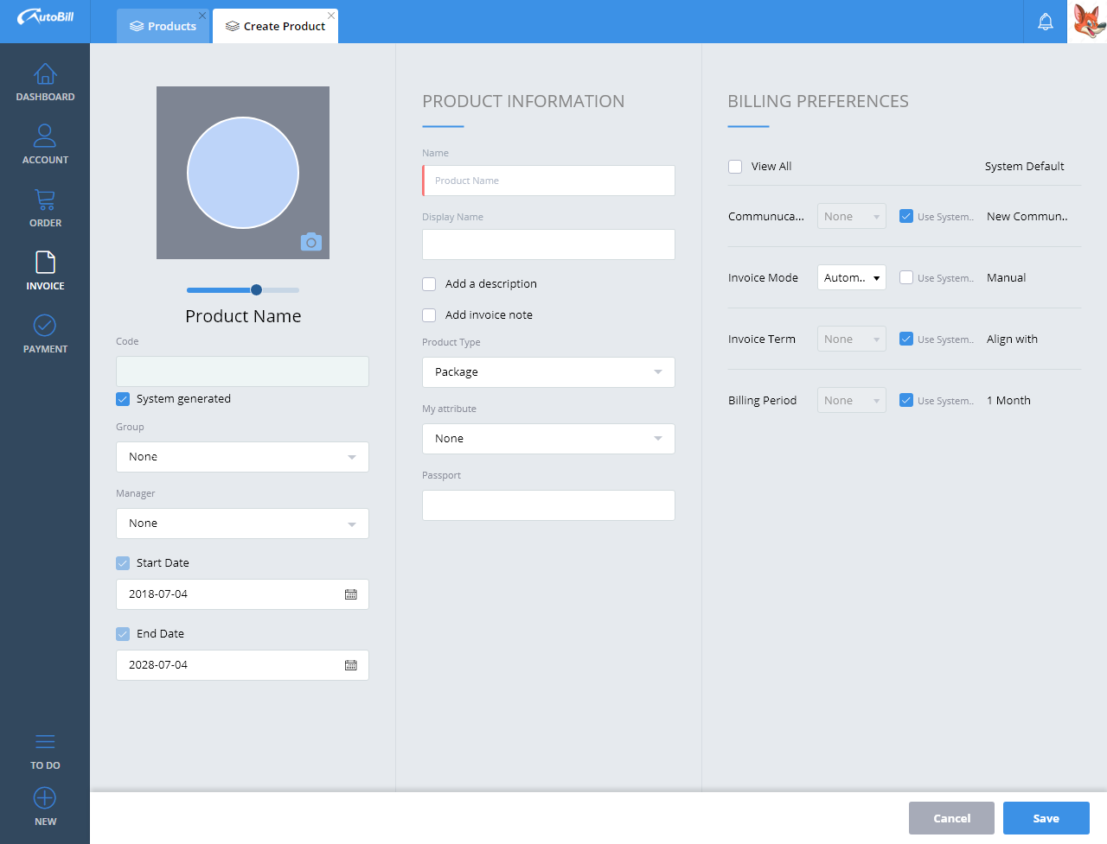Viewport: 1107px width, 844px height.
Task: Open the Start Date calendar picker
Action: pos(351,594)
